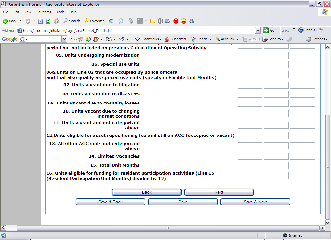
Task: Click the Next button
Action: 219,192
